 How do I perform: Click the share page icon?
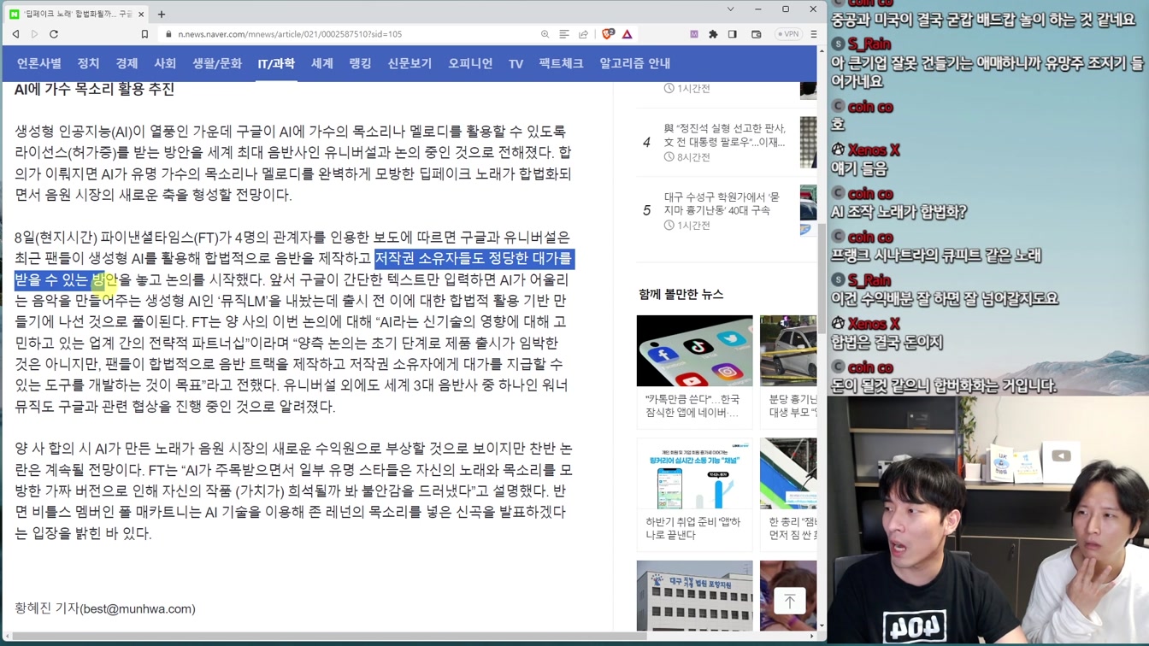click(583, 34)
